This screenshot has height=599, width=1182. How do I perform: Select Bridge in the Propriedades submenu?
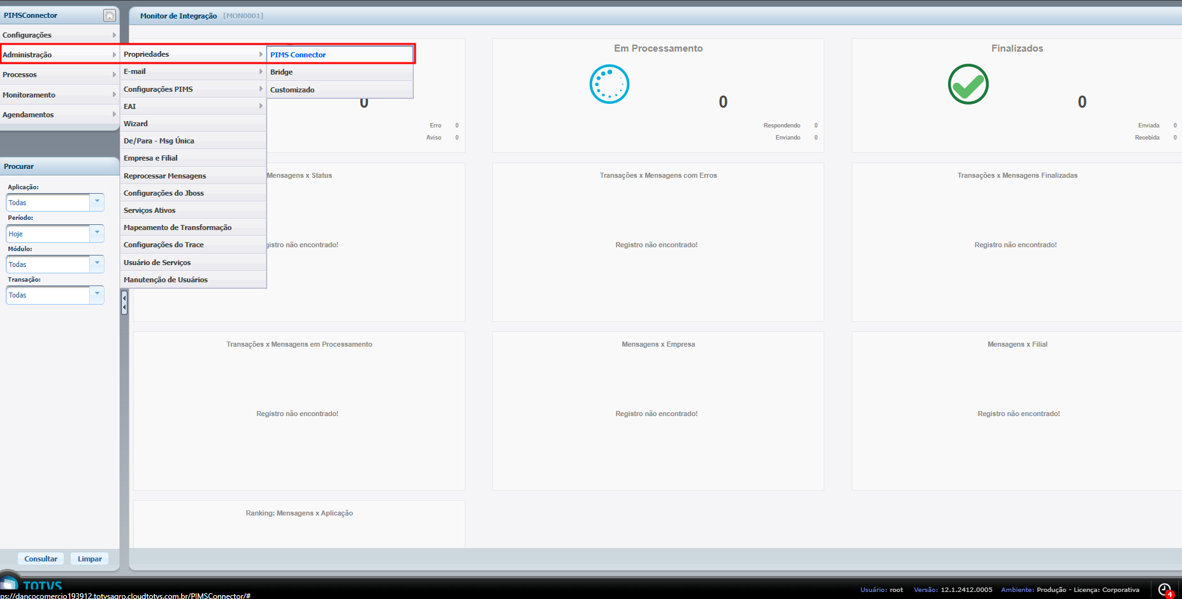(340, 72)
